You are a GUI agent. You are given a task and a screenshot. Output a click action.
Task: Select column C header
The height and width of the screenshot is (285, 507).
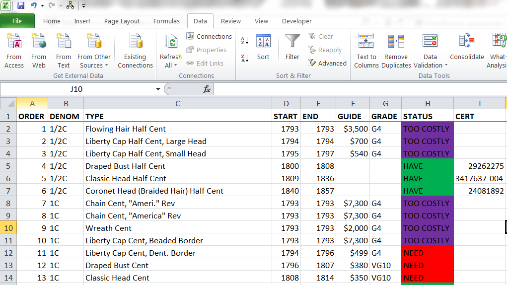coord(177,103)
